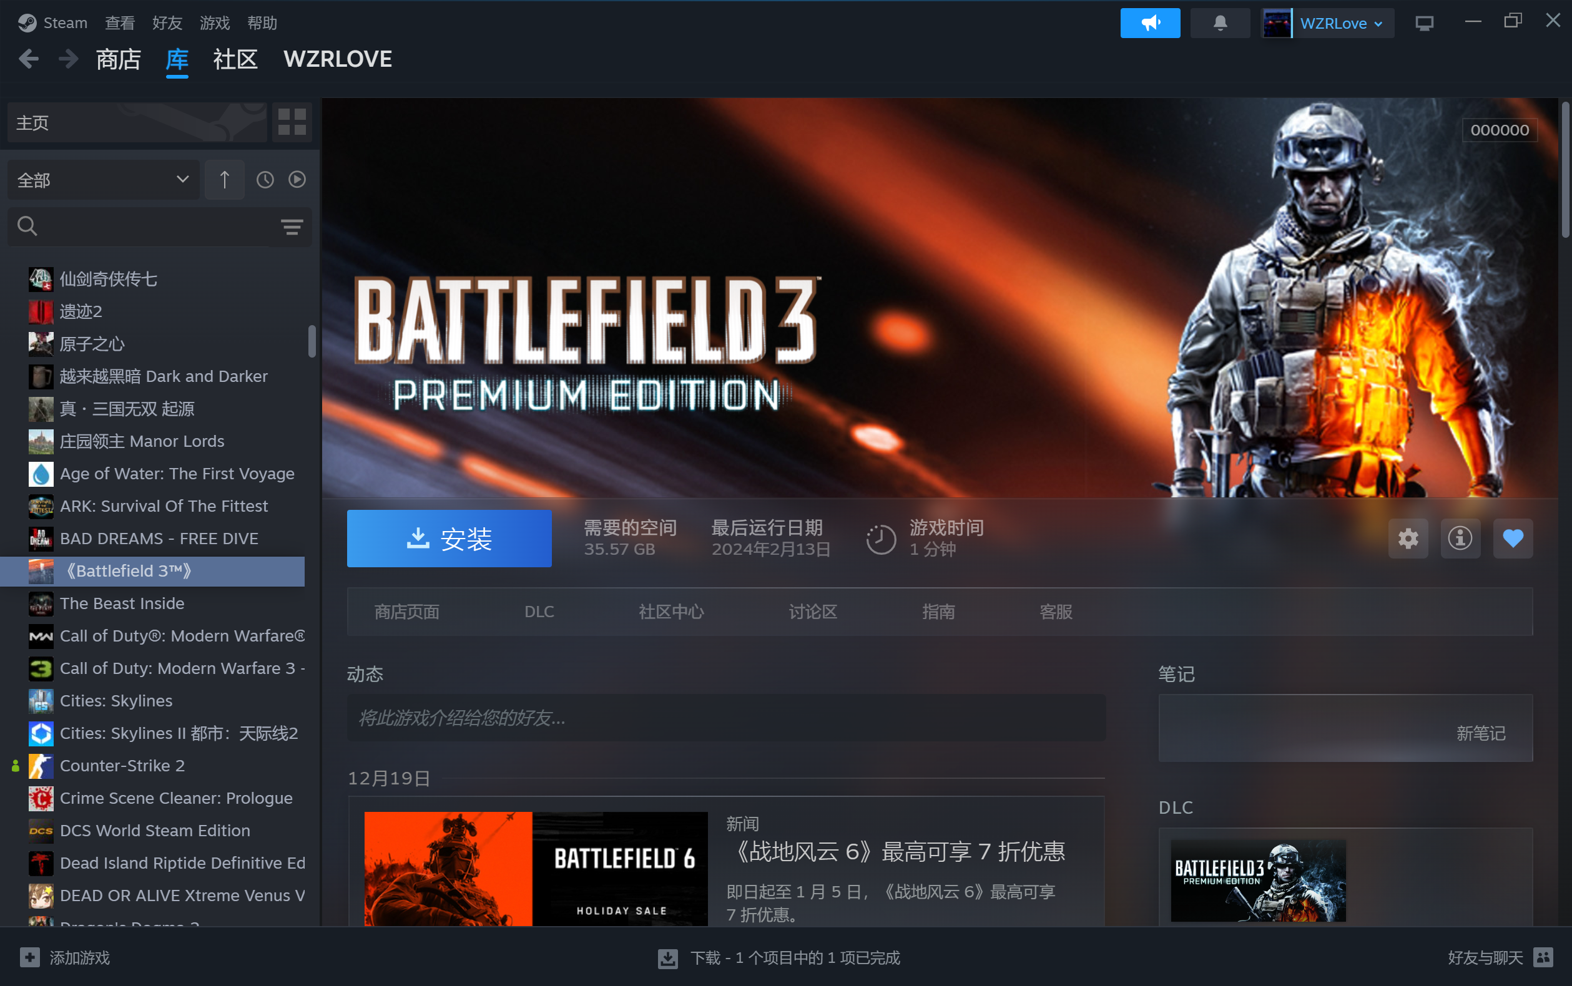The image size is (1572, 986).
Task: Expand the 全部 library category dropdown
Action: (103, 179)
